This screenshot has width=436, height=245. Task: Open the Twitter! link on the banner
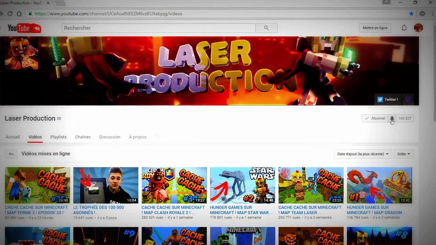pos(388,99)
